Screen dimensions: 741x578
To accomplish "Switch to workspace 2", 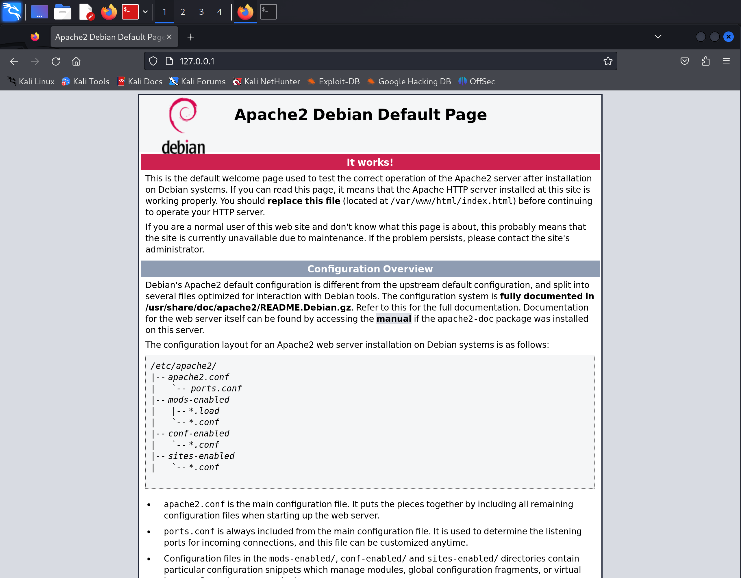I will pos(183,12).
